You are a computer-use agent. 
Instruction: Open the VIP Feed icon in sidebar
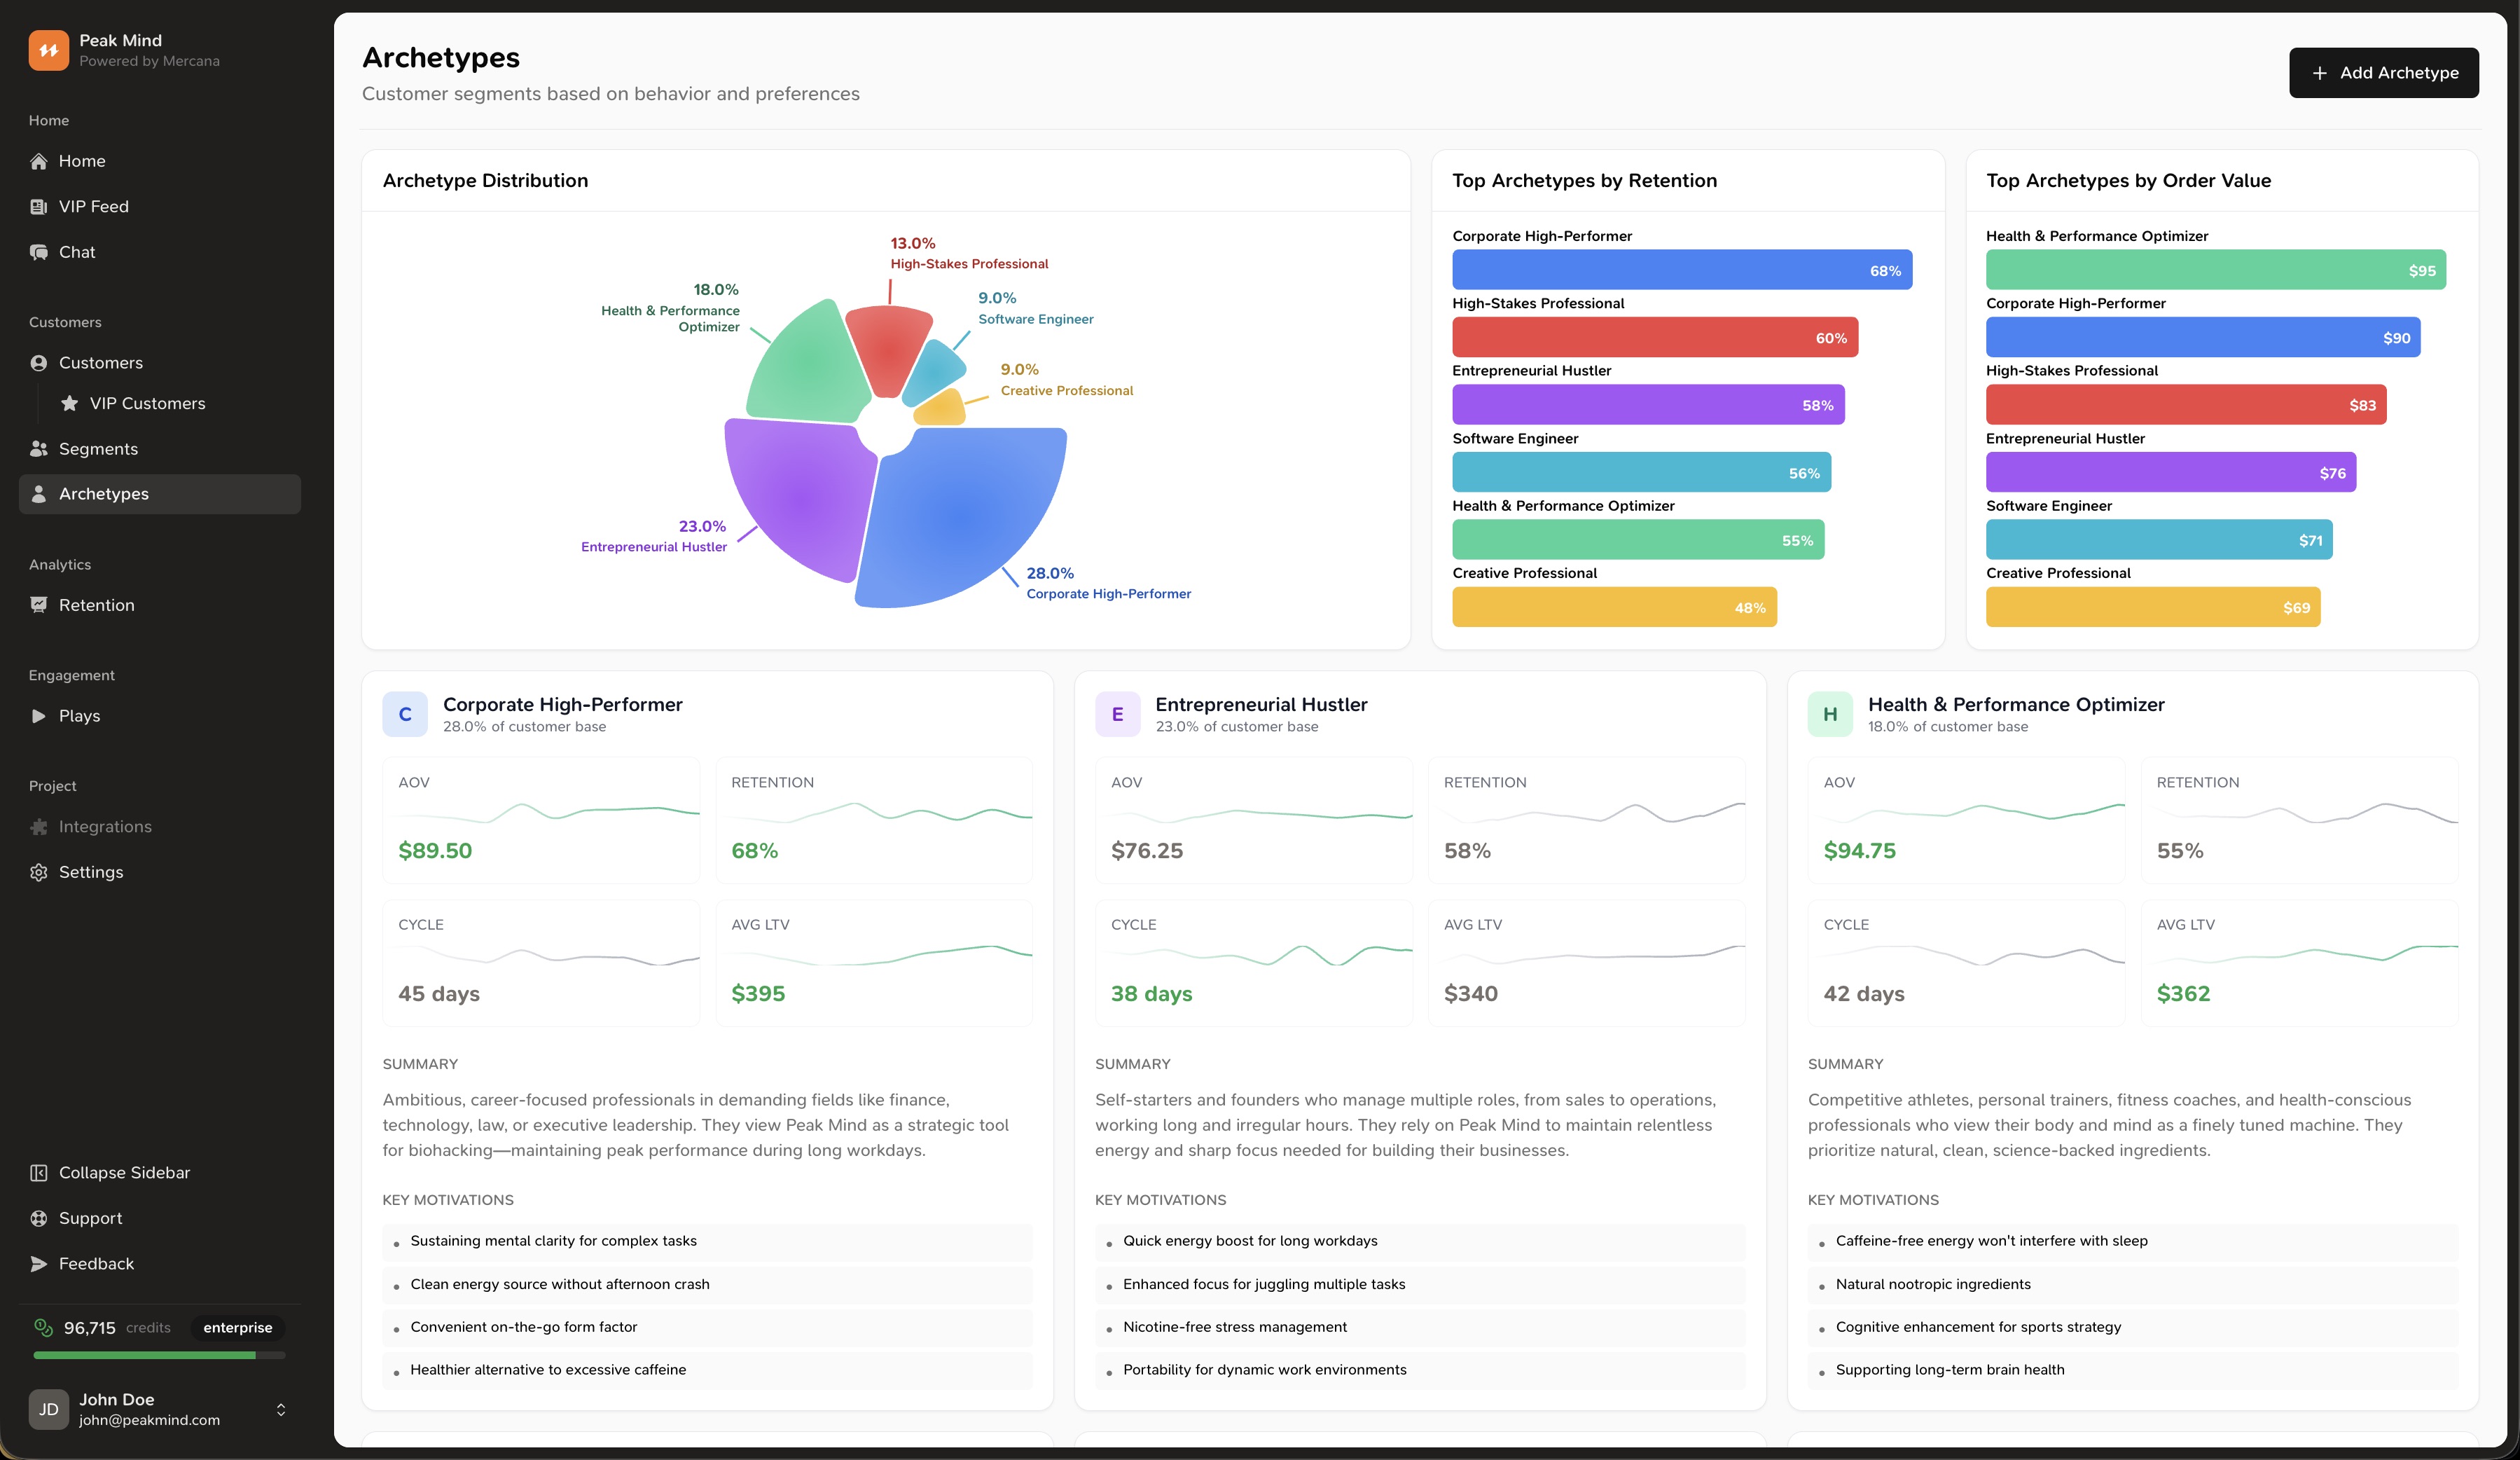click(39, 207)
